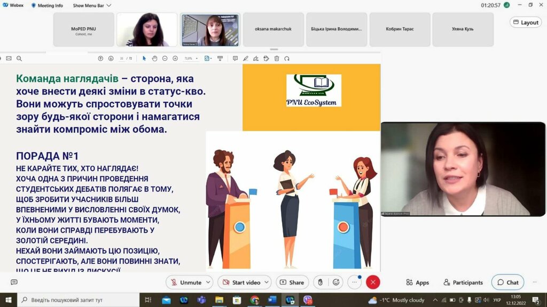
Task: End the meeting with red X button
Action: (373, 282)
